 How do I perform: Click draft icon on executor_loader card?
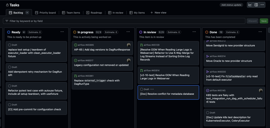9,45
